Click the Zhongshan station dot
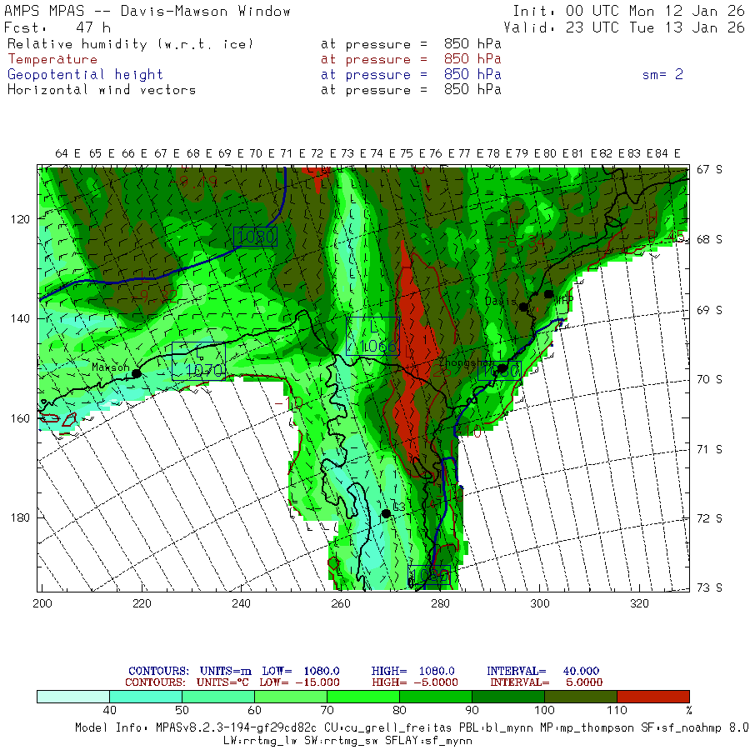 pyautogui.click(x=502, y=368)
